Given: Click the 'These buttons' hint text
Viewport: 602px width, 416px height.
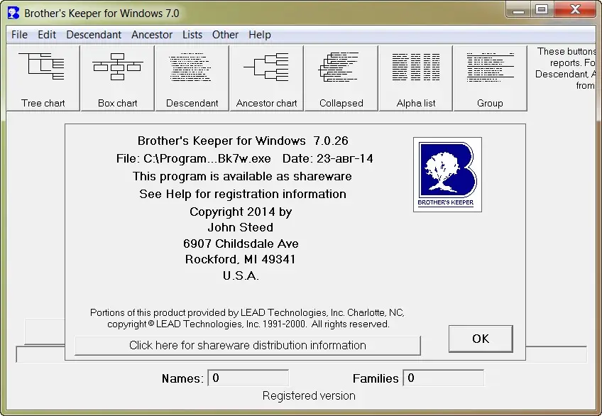Looking at the screenshot, I should 566,68.
